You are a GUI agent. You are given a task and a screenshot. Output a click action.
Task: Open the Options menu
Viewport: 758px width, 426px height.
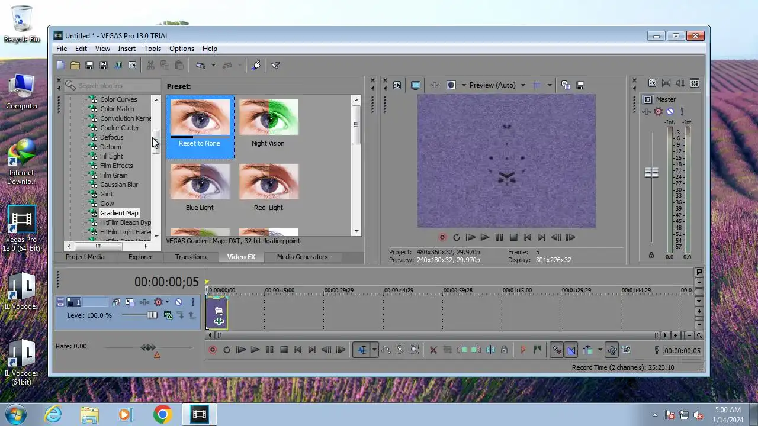(x=182, y=49)
